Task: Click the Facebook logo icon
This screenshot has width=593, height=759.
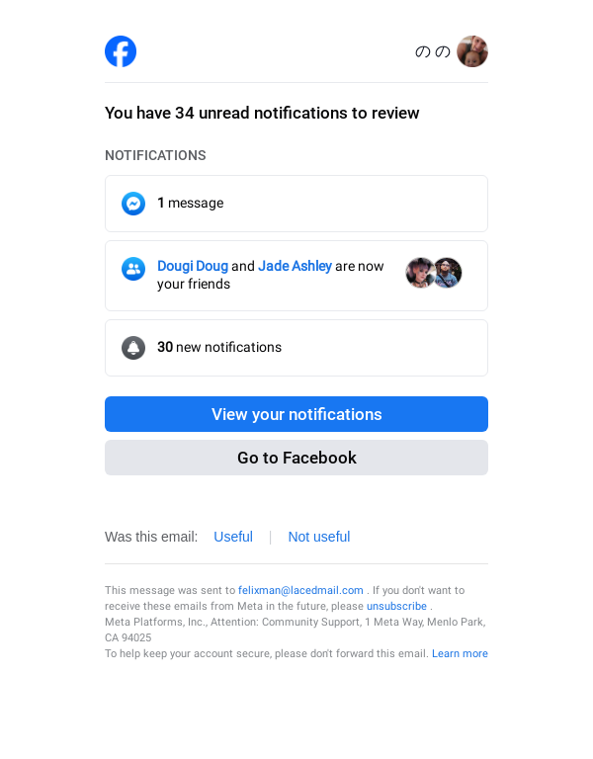Action: (x=121, y=51)
